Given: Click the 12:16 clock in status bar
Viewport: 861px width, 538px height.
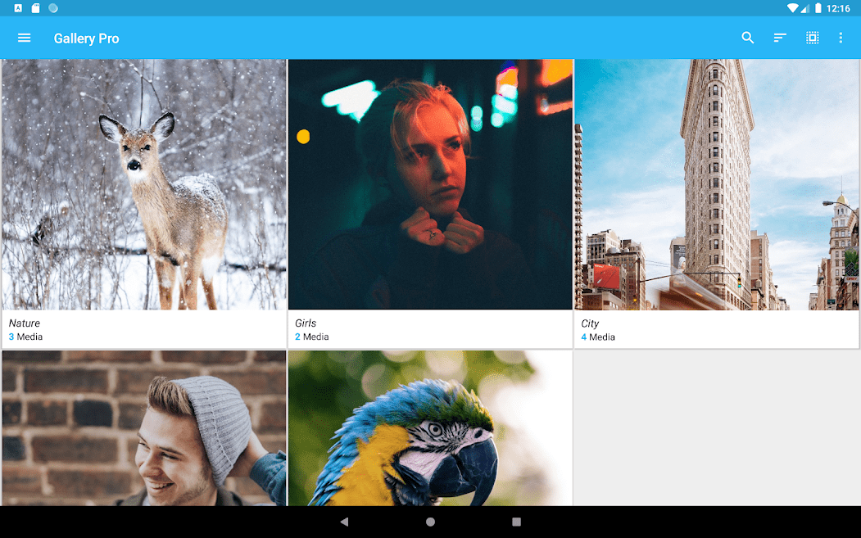Looking at the screenshot, I should pyautogui.click(x=838, y=8).
